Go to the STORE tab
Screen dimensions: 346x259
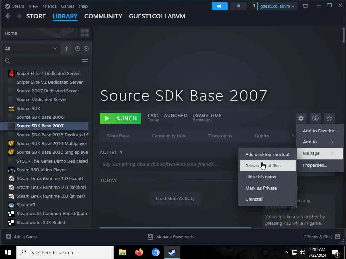pyautogui.click(x=36, y=16)
